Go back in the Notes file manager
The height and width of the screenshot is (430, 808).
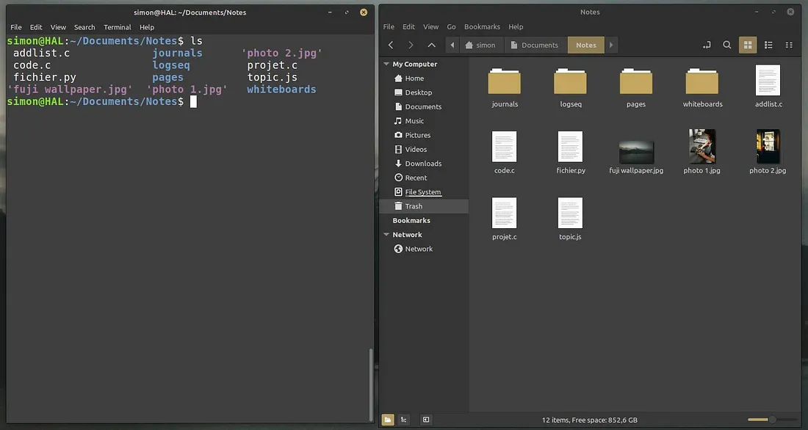(391, 45)
